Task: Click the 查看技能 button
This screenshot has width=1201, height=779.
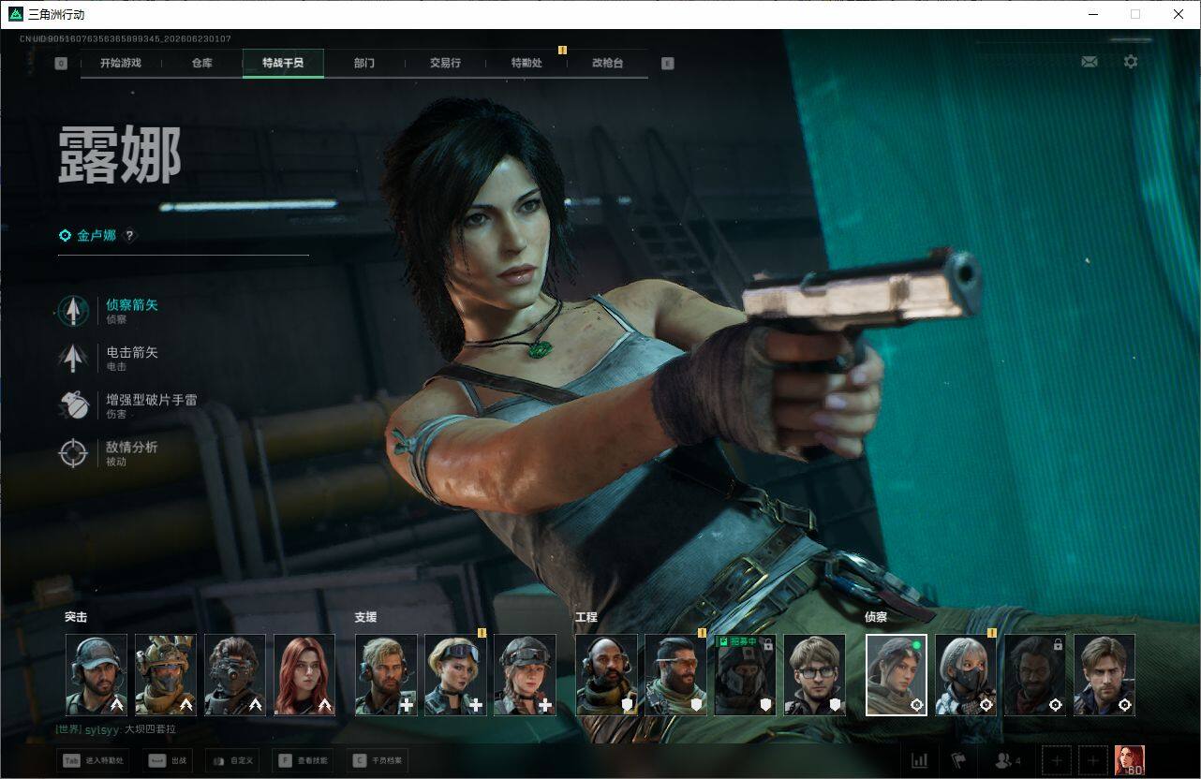Action: 302,760
